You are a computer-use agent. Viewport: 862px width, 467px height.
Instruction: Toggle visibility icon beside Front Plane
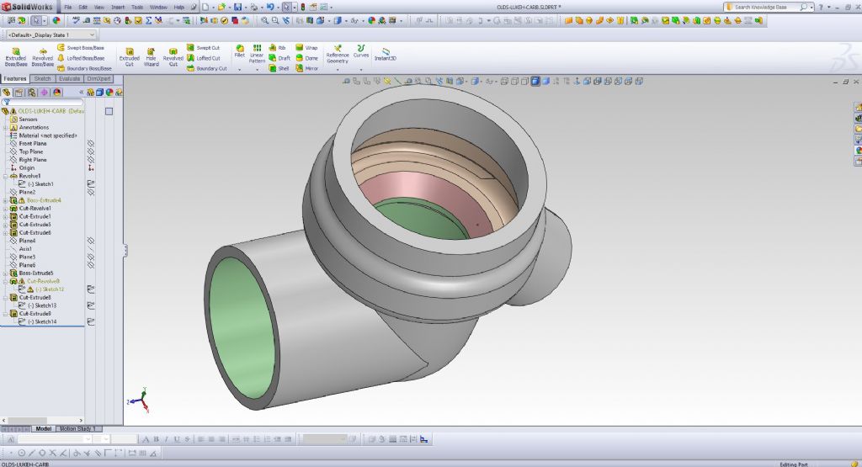[x=91, y=144]
